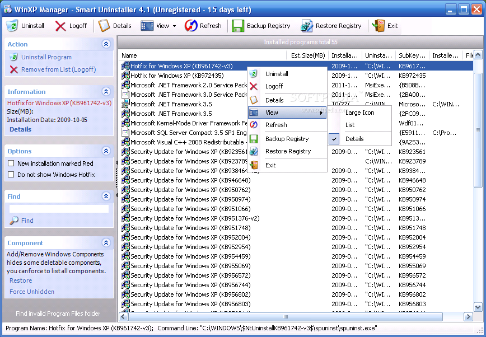This screenshot has width=486, height=337.
Task: Click the Uninstall Program link in Action panel
Action: click(46, 57)
